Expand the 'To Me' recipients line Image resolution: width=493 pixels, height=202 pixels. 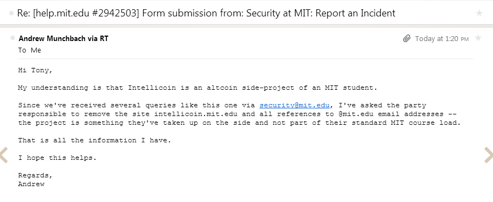[x=30, y=50]
